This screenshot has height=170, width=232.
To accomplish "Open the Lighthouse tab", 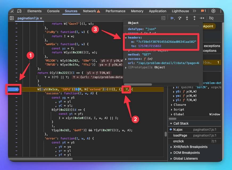I will (x=180, y=11).
